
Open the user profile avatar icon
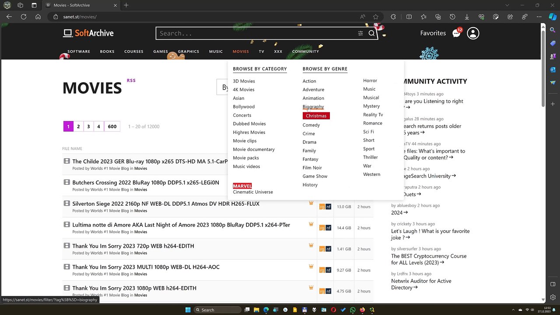[x=473, y=33]
